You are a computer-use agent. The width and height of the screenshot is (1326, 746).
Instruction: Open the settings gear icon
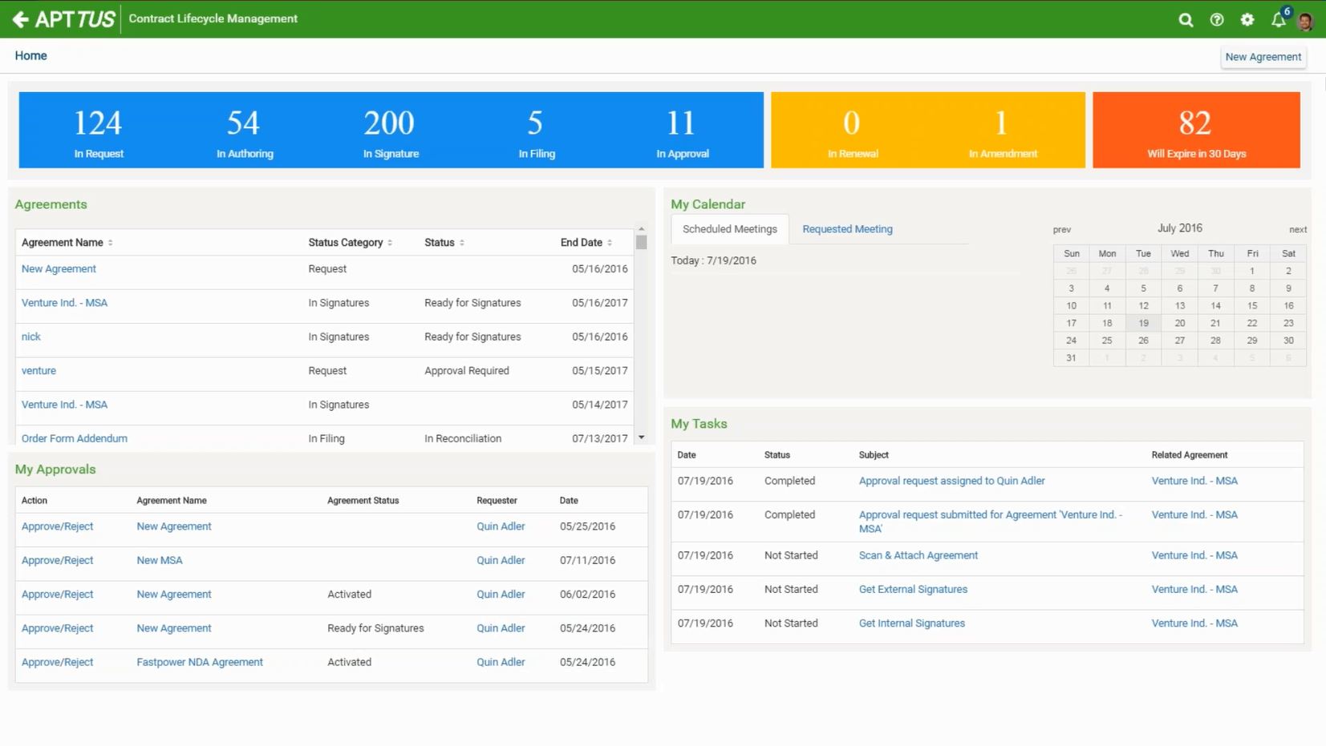coord(1247,20)
